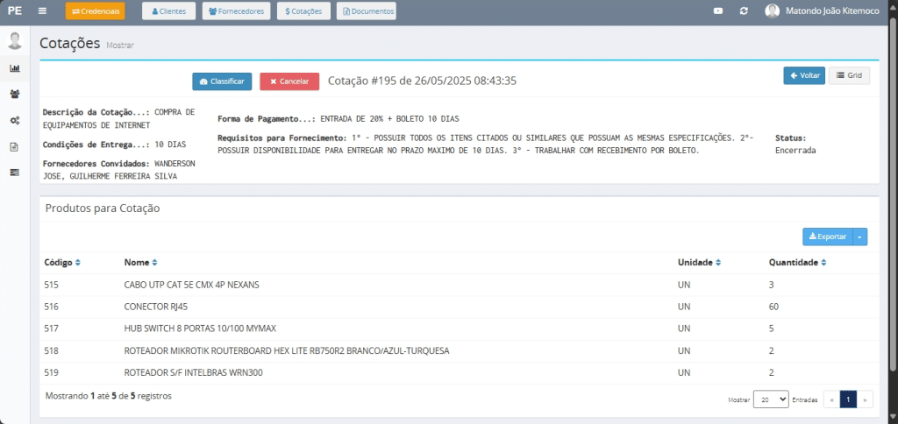
Task: Go to next page arrow
Action: tap(865, 399)
